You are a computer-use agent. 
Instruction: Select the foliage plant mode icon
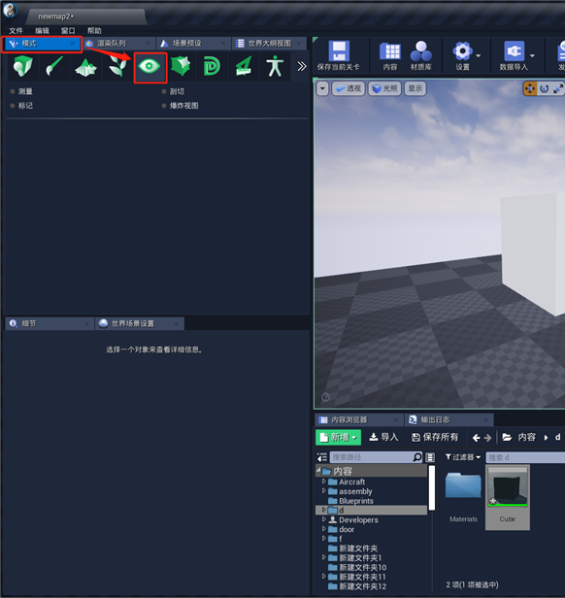tap(117, 66)
